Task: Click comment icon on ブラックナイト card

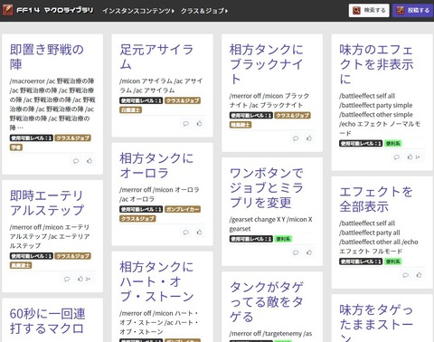Action: [296, 138]
